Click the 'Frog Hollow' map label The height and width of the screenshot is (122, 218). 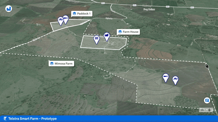point(149,9)
